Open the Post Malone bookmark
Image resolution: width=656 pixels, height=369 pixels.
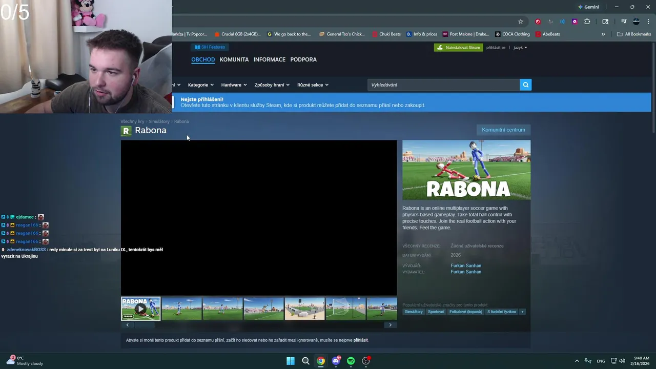click(466, 34)
